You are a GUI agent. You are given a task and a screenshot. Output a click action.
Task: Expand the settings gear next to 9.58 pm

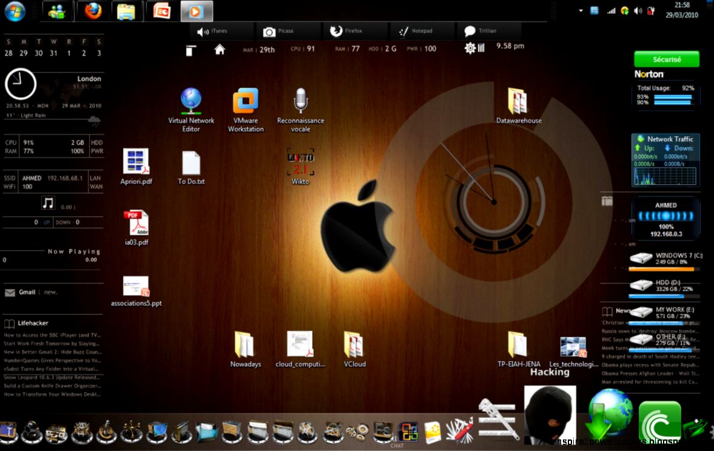pyautogui.click(x=470, y=47)
